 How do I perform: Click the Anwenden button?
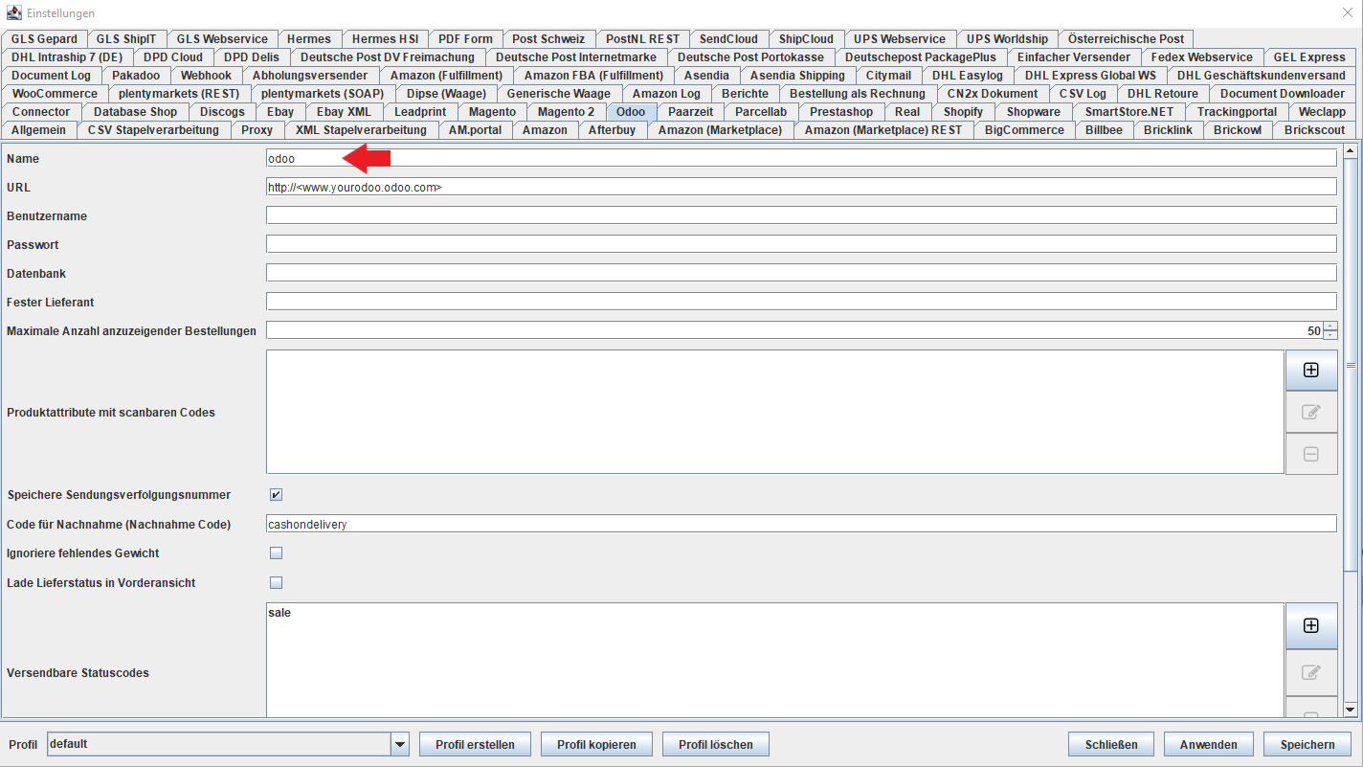[1209, 744]
